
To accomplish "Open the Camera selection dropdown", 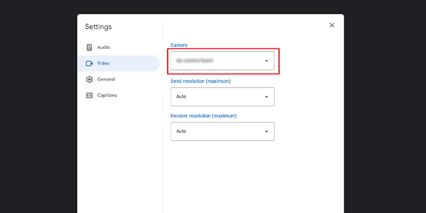I will (223, 61).
